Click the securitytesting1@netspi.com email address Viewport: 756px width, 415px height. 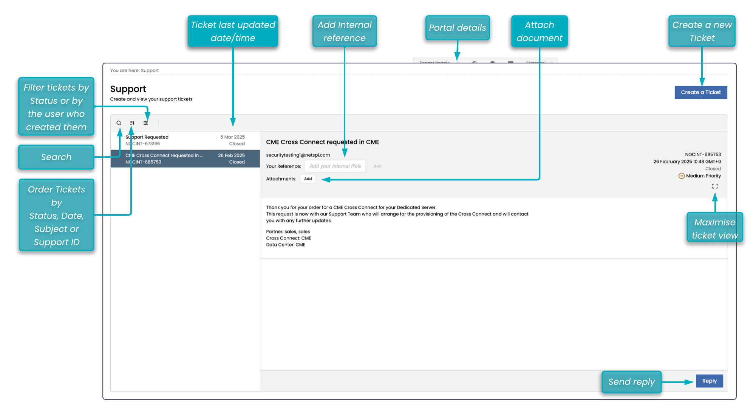(x=298, y=155)
